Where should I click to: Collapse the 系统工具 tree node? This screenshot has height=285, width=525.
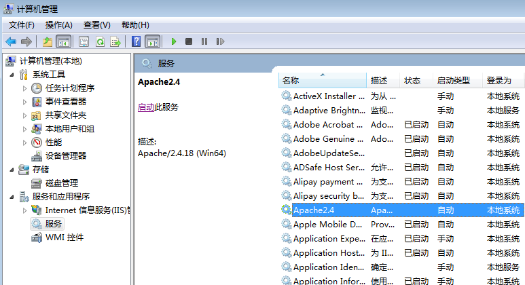tap(15, 75)
